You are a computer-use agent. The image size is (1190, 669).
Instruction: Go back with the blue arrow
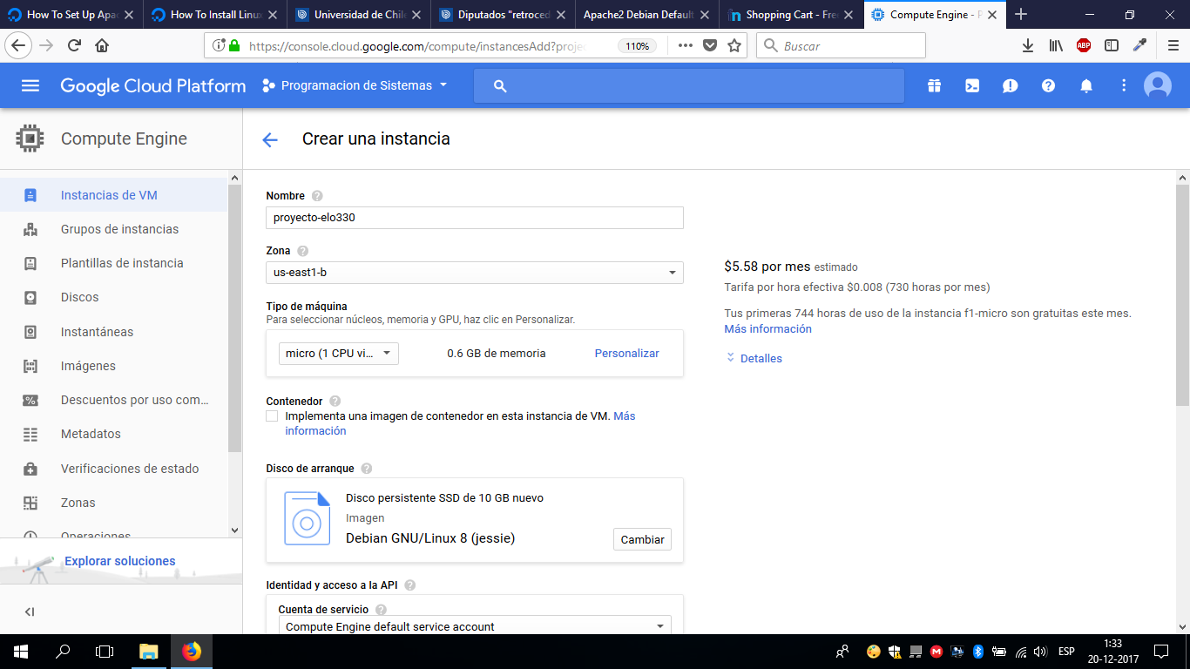(270, 139)
